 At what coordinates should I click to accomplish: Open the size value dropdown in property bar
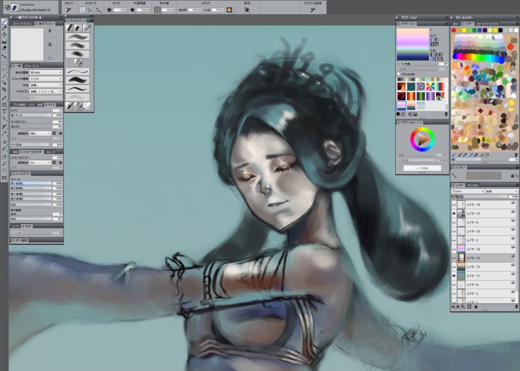click(x=125, y=10)
